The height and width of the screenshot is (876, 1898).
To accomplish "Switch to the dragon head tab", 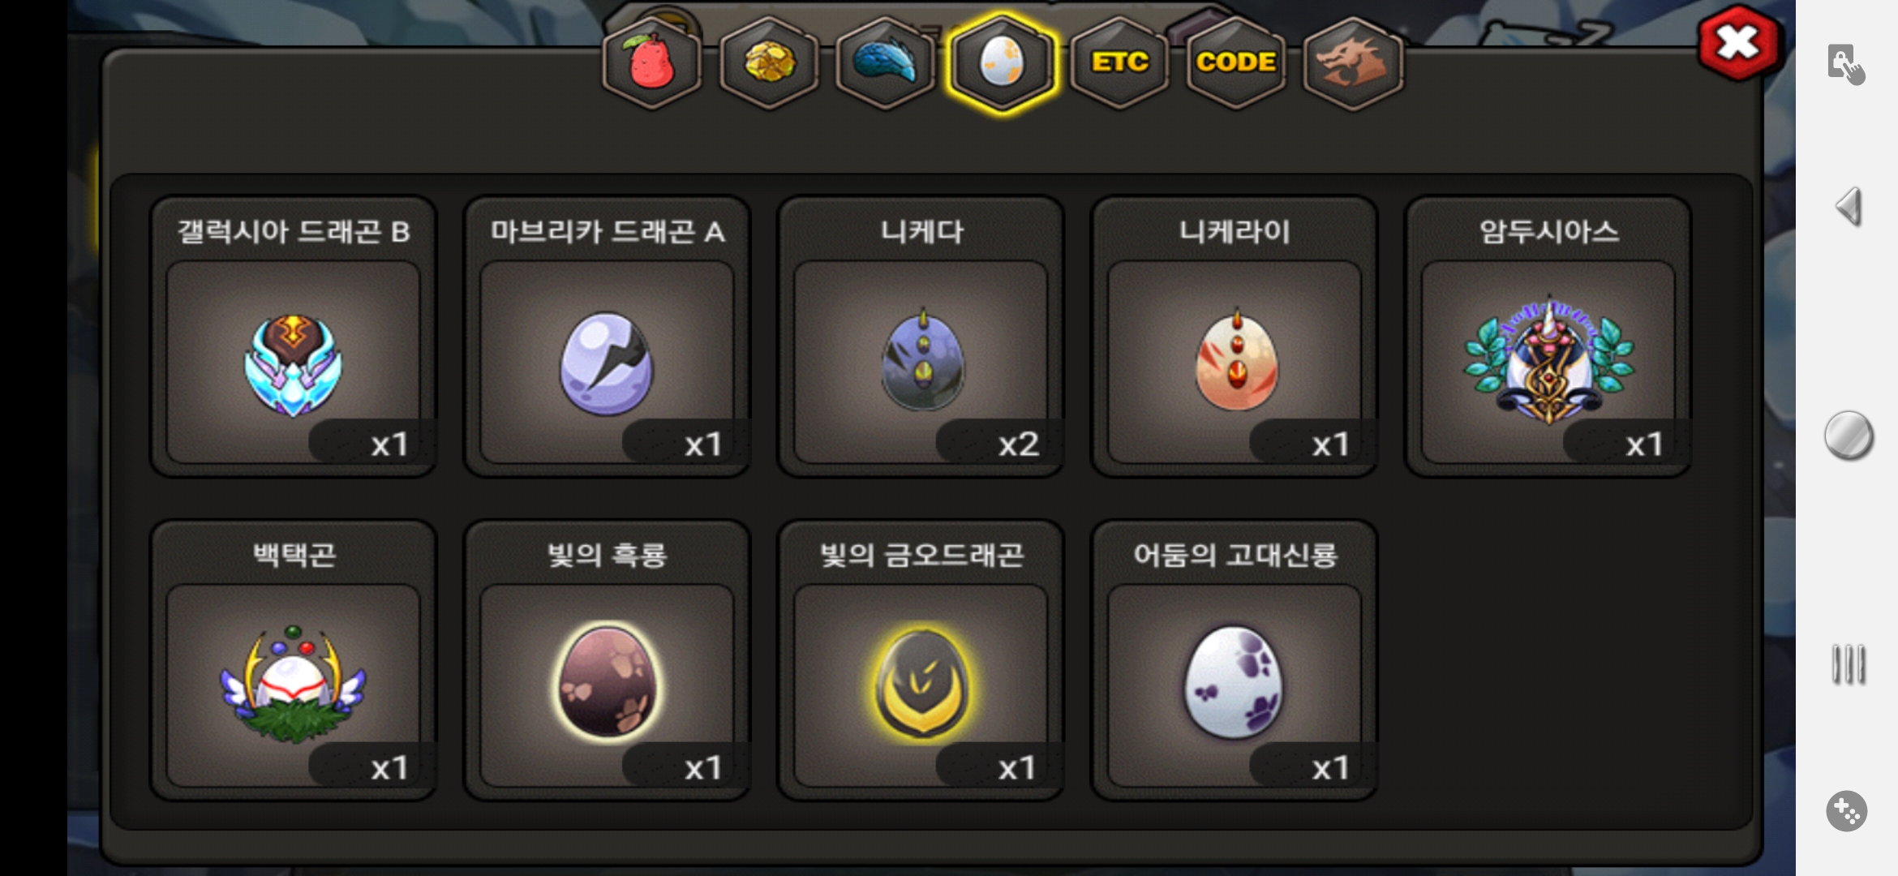I will [1352, 62].
